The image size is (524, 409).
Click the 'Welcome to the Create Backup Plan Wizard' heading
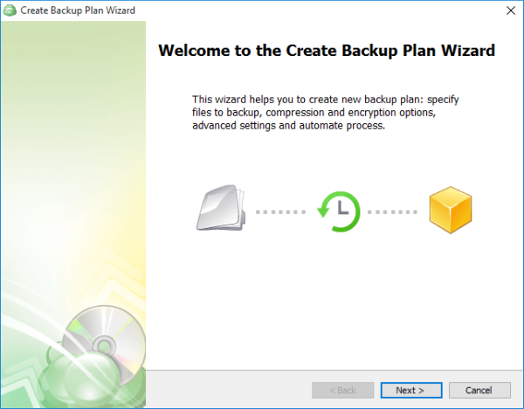tap(327, 51)
